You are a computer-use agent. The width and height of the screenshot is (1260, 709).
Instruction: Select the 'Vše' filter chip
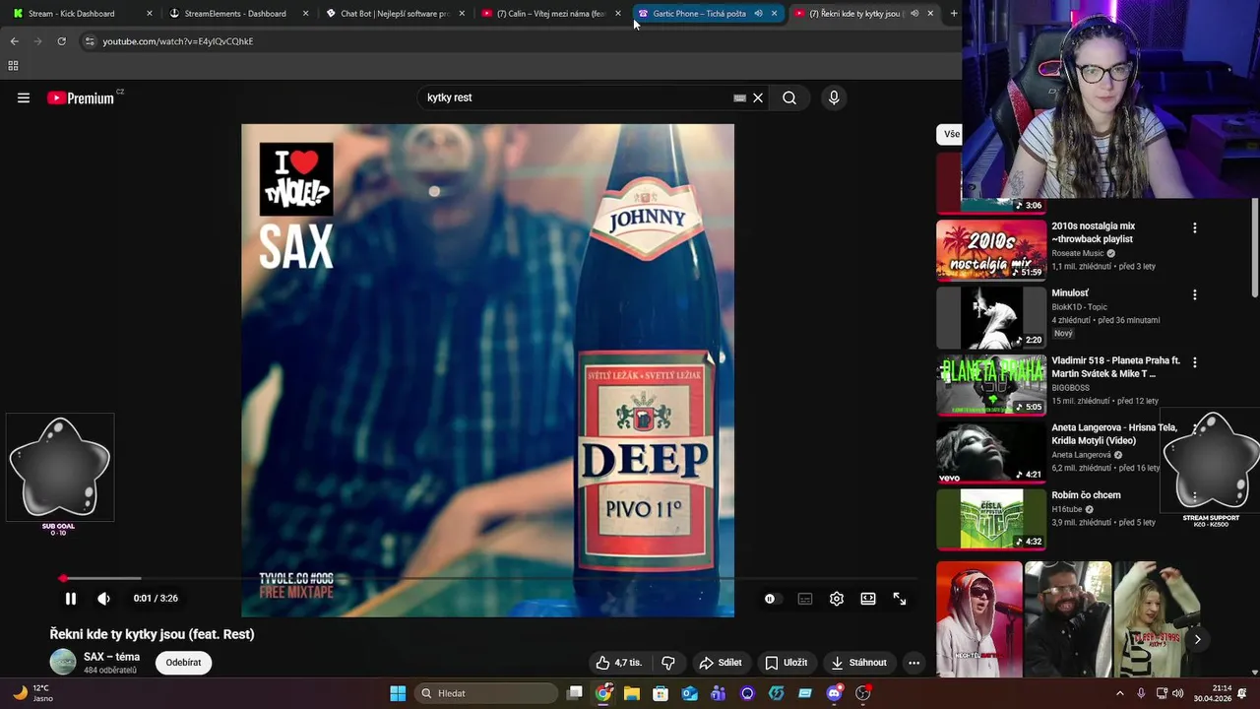coord(951,134)
